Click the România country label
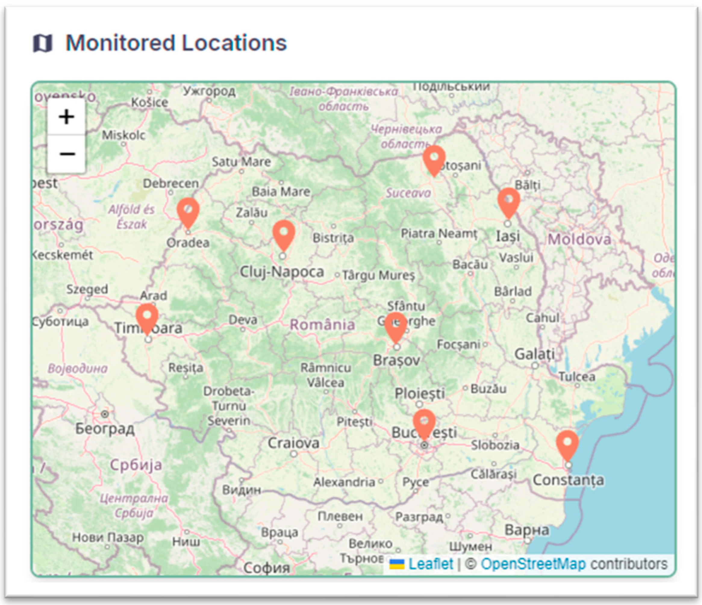 [x=322, y=325]
